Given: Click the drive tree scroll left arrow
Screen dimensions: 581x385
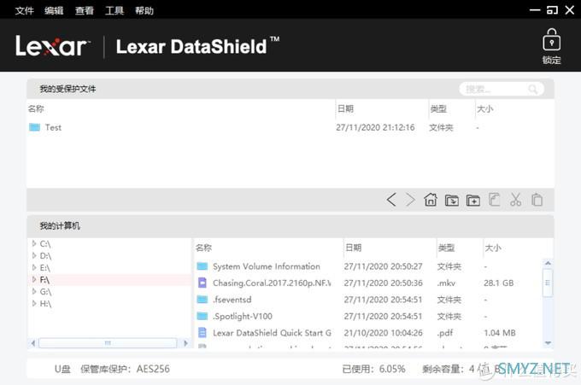Looking at the screenshot, I should 33,343.
